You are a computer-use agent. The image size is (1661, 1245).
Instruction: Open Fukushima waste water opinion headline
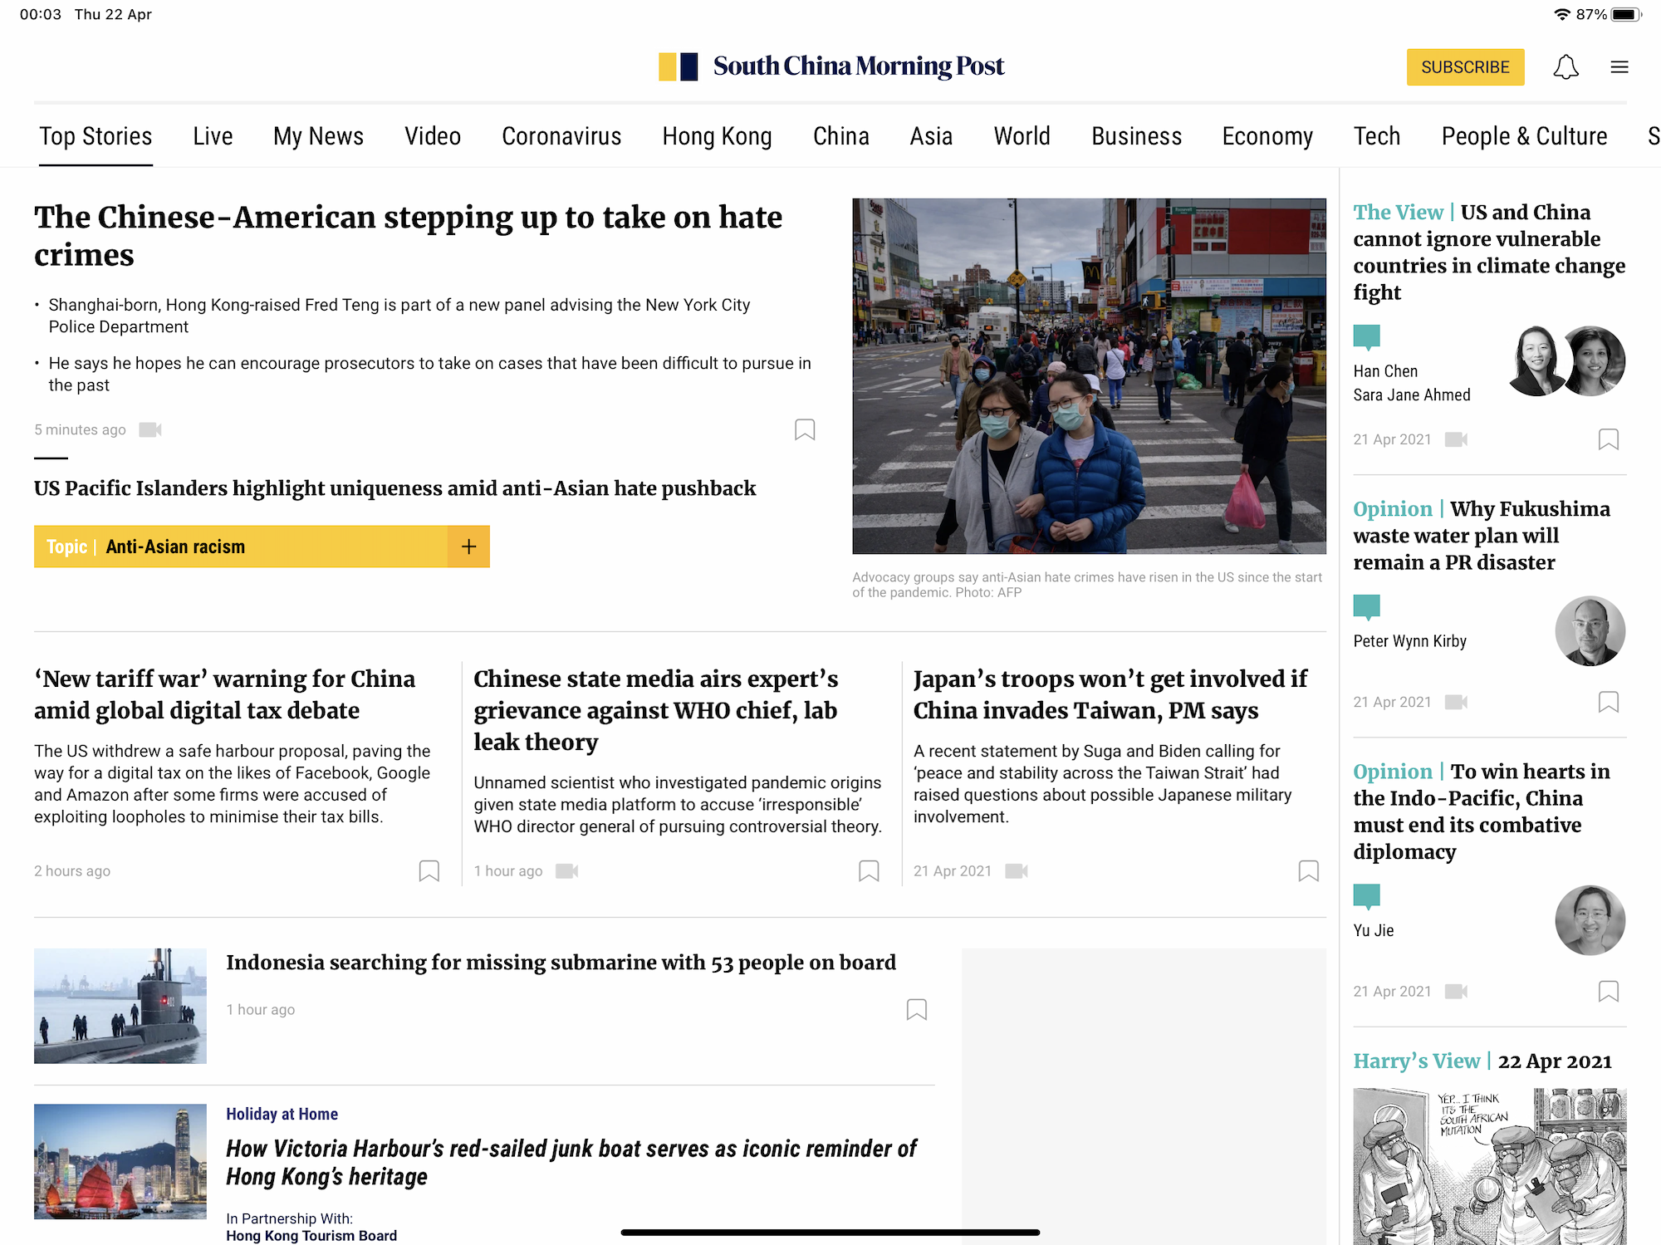pos(1482,536)
